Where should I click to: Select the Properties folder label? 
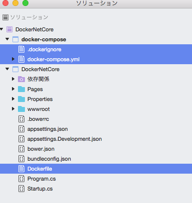pos(40,99)
